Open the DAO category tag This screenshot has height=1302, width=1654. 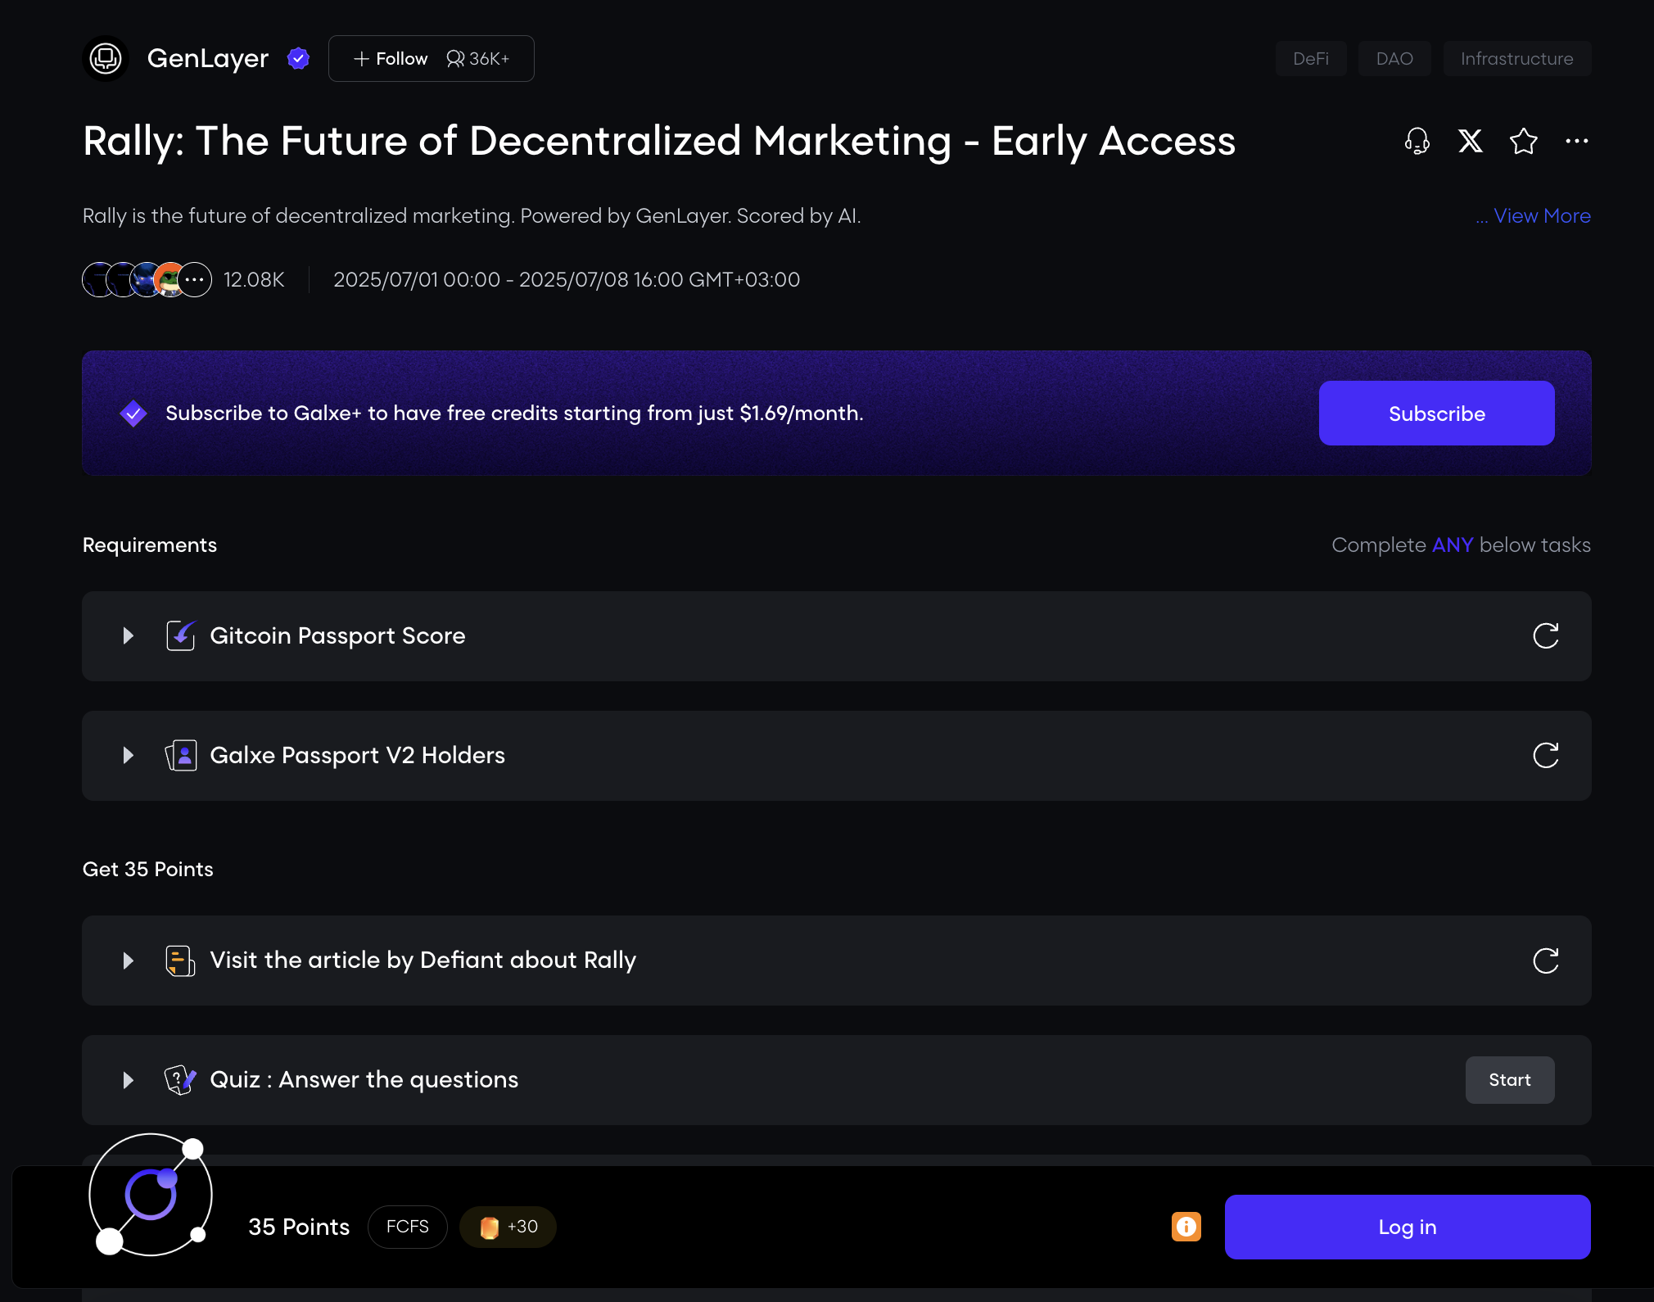1394,59
